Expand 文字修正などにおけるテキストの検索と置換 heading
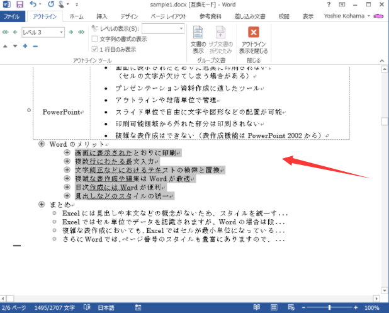This screenshot has height=313, width=389. pyautogui.click(x=67, y=170)
